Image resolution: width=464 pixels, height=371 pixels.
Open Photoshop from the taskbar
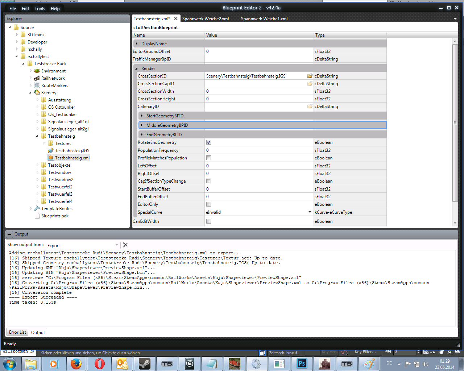click(x=302, y=363)
